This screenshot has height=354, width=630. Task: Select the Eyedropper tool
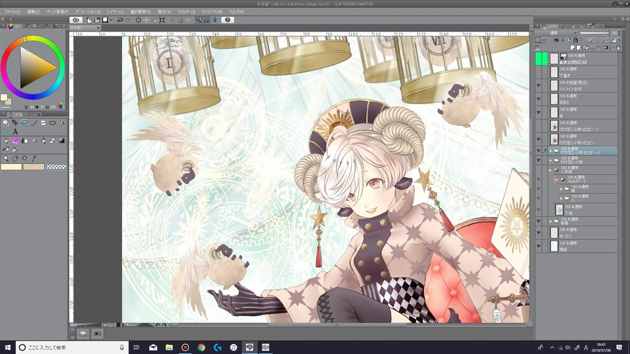(33, 159)
